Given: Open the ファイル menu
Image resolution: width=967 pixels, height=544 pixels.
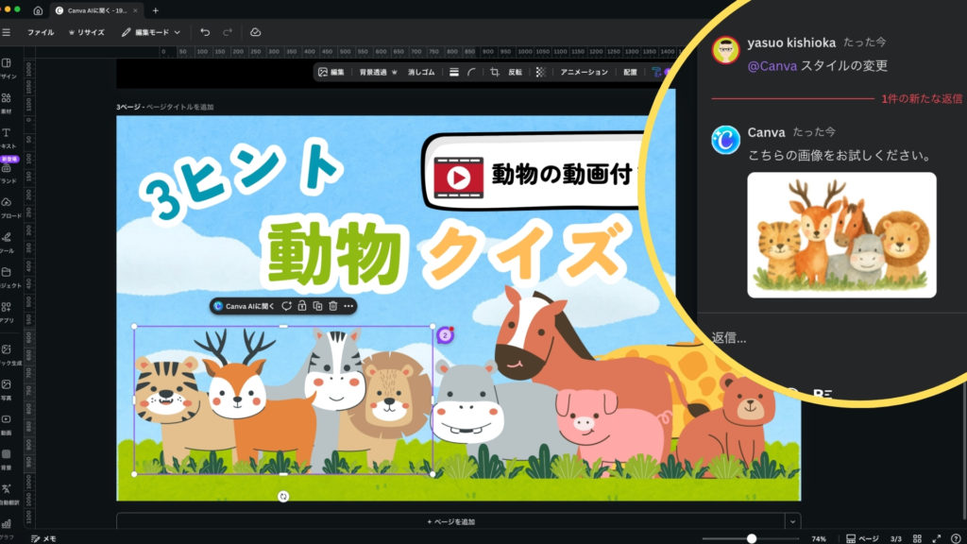Looking at the screenshot, I should pyautogui.click(x=41, y=32).
